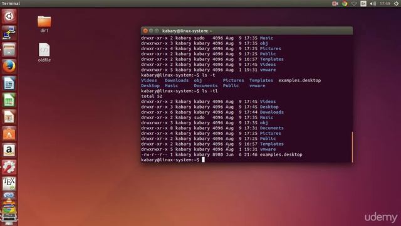This screenshot has height=226, width=401.
Task: Click the 'ls -tl' command text
Action: tap(210, 91)
